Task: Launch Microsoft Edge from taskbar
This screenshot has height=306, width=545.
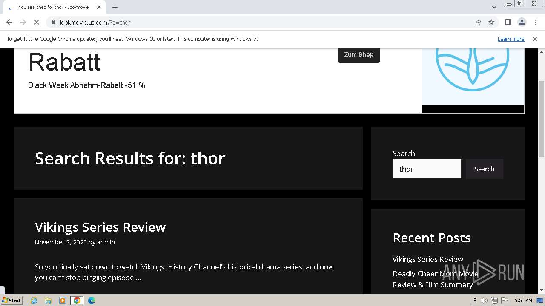Action: (x=92, y=300)
